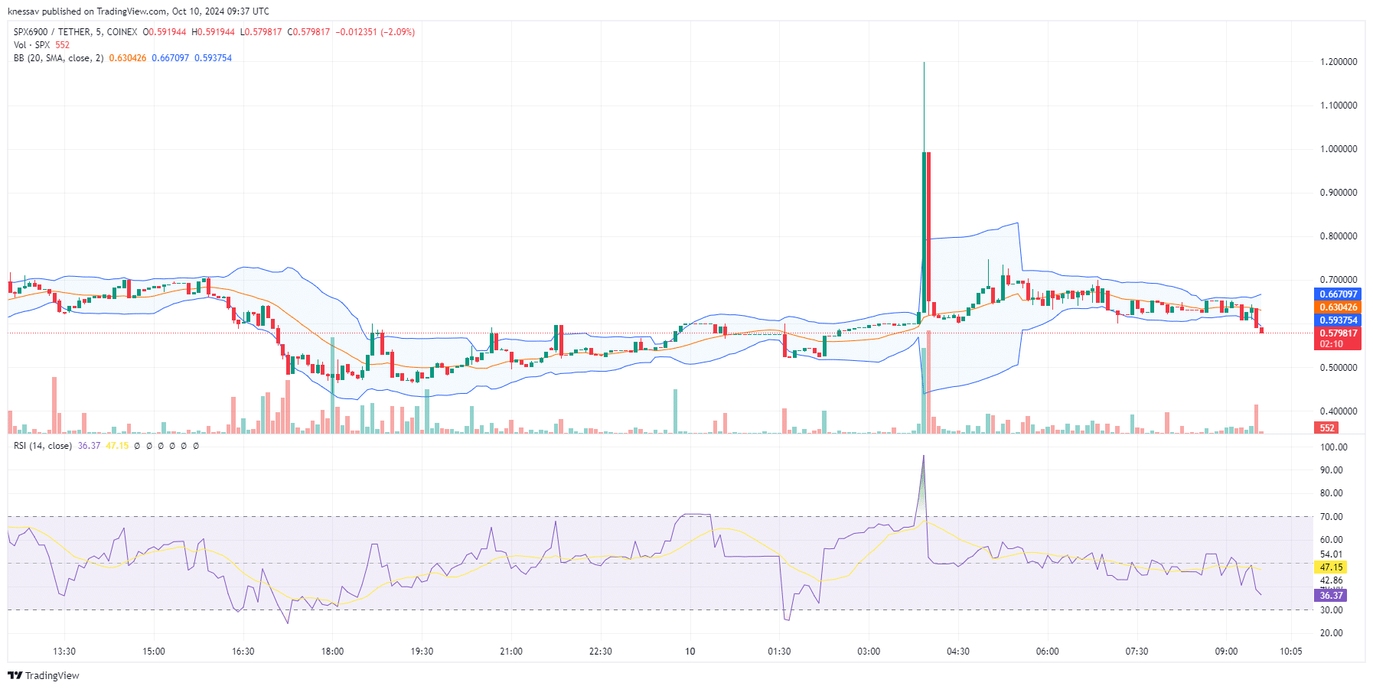The image size is (1373, 689).
Task: Click the 07:30 time axis label
Action: pos(1137,652)
